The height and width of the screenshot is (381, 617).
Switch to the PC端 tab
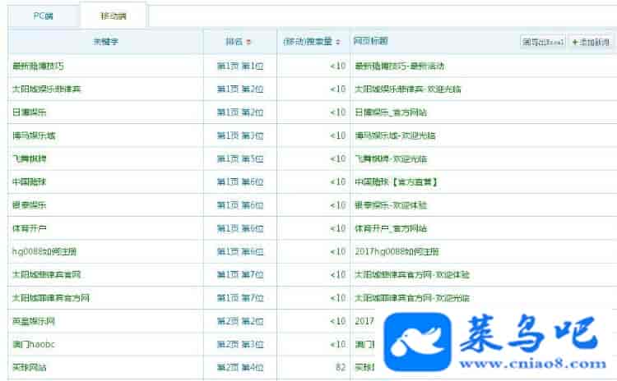pos(43,16)
